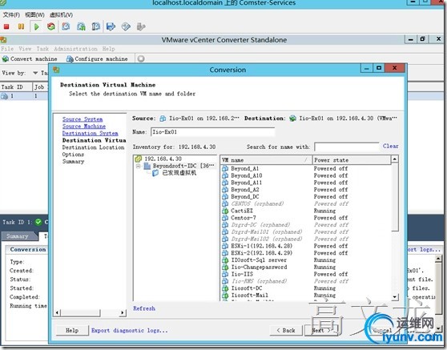Screen dimensions: 447x350
Task: Click the restart VM toolbar icon
Action: pyautogui.click(x=51, y=26)
